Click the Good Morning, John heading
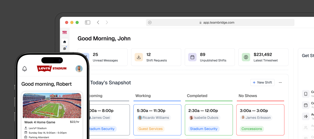314x139 pixels. point(104,39)
